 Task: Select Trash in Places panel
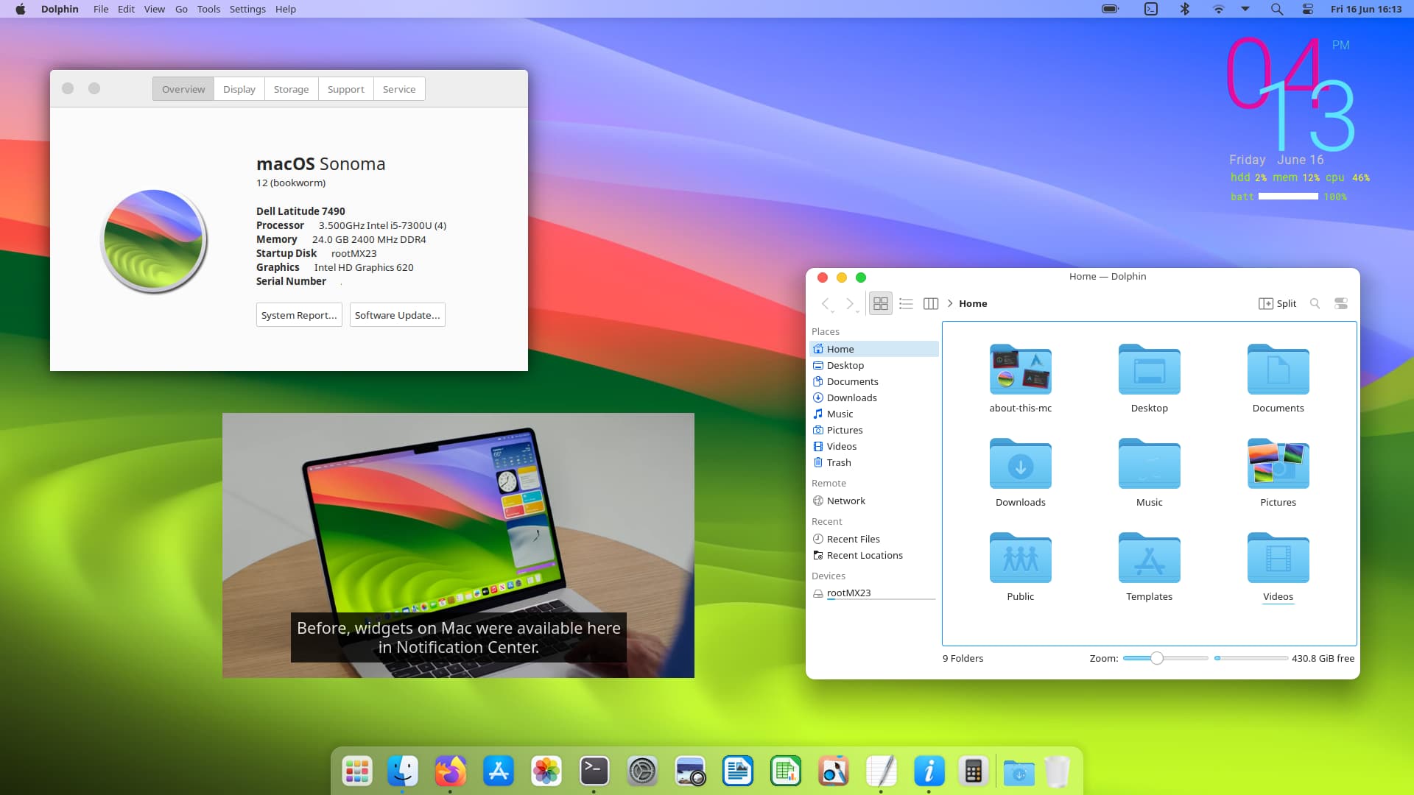pos(839,462)
